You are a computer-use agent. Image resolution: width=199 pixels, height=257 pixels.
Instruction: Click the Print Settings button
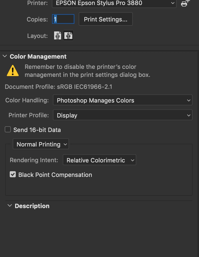(105, 19)
